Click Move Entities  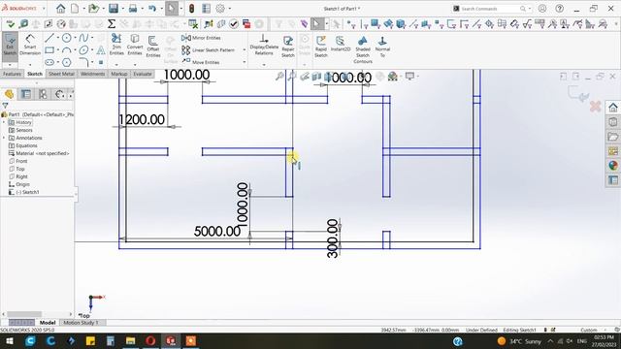click(x=201, y=62)
